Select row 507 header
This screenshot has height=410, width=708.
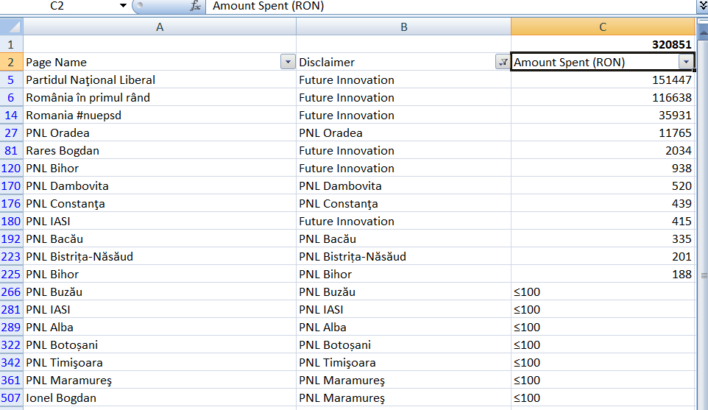tap(11, 397)
